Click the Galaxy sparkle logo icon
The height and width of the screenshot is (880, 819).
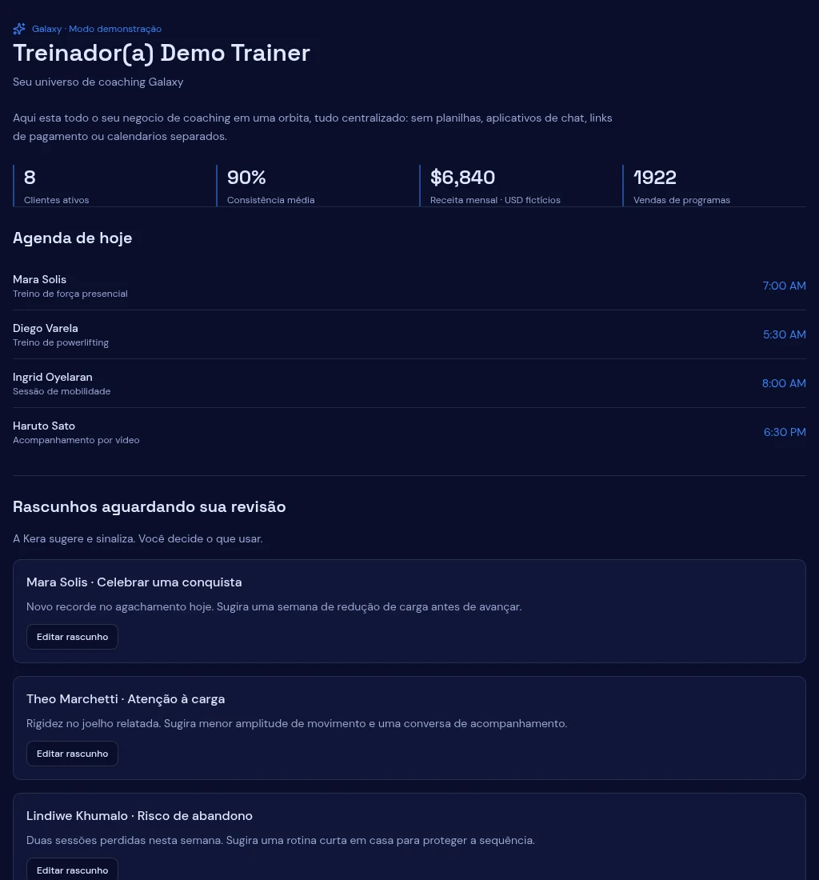tap(19, 29)
